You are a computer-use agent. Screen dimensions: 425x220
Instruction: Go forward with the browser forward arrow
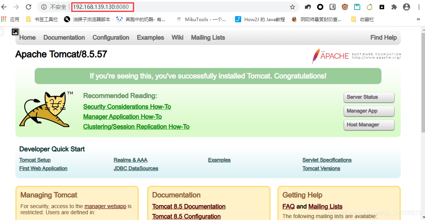click(x=16, y=7)
